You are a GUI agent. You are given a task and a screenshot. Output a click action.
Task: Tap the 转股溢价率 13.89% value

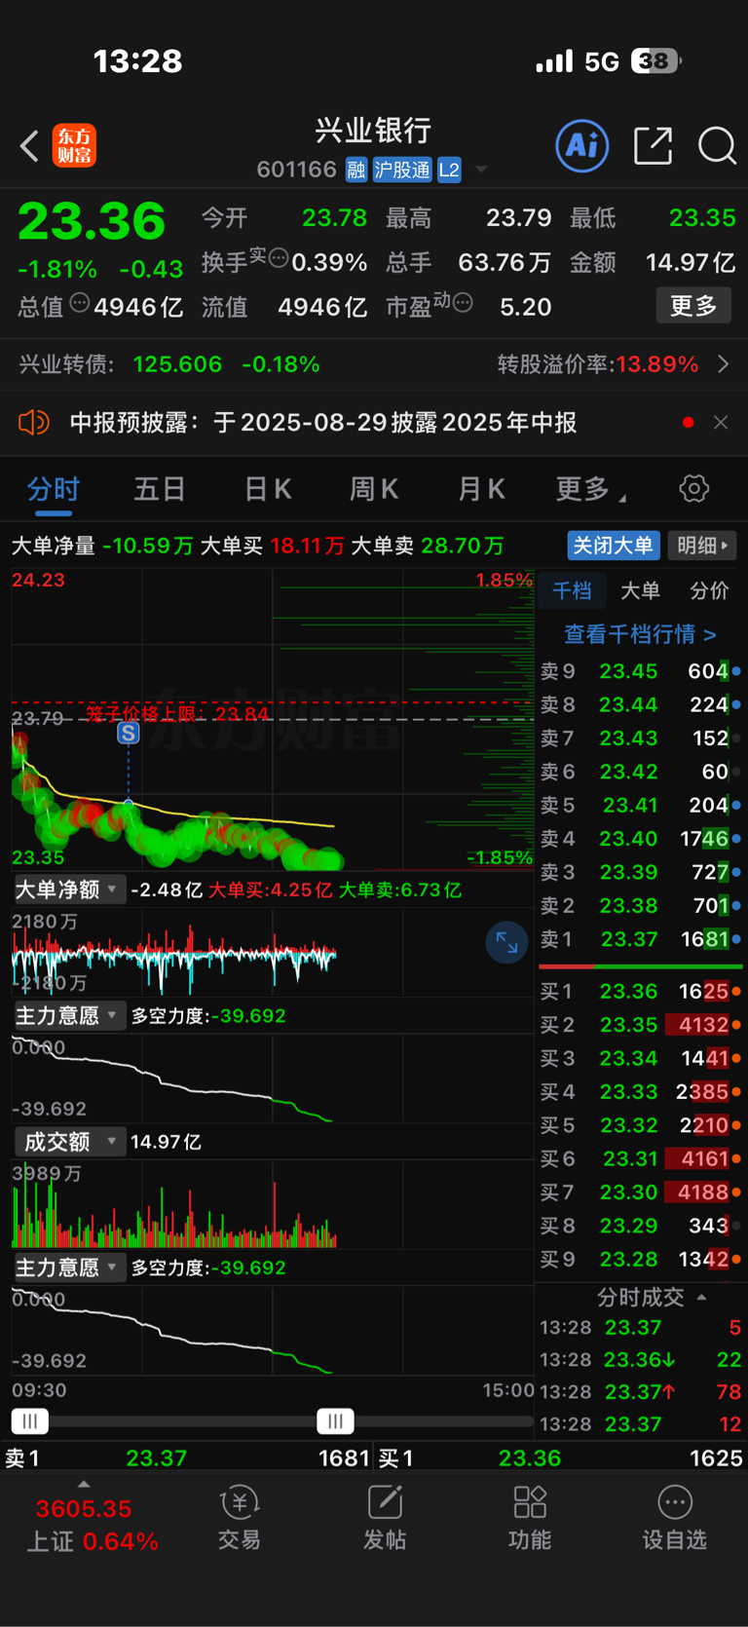[657, 364]
